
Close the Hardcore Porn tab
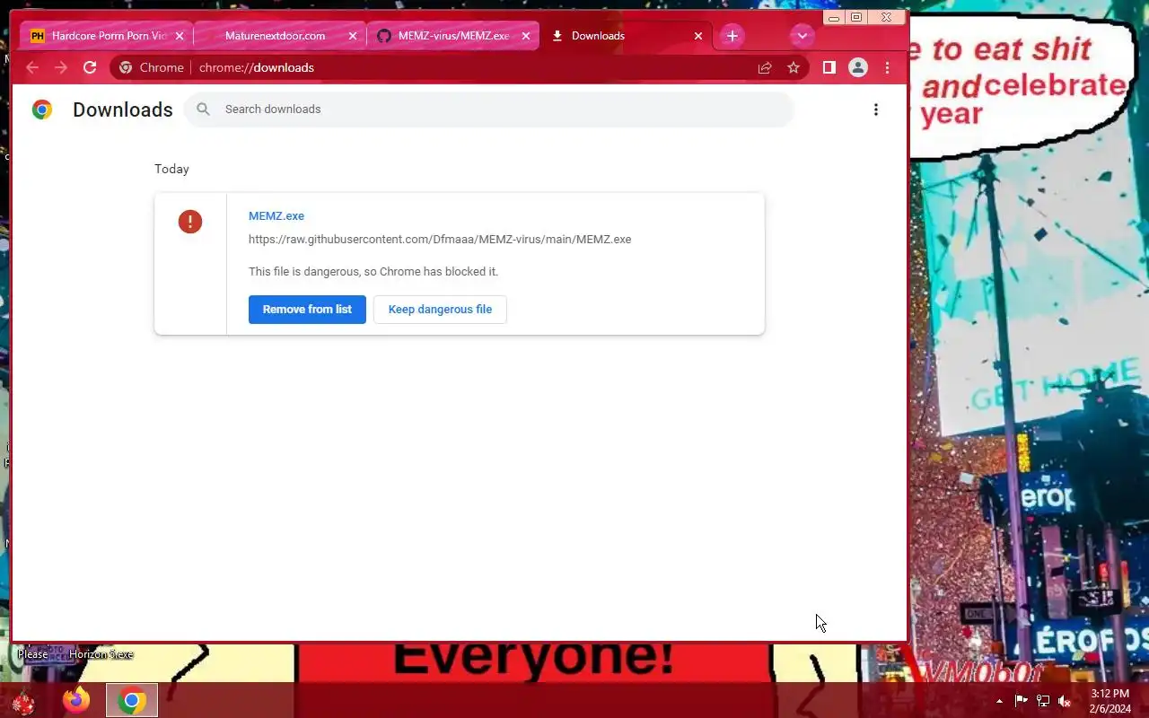[180, 36]
